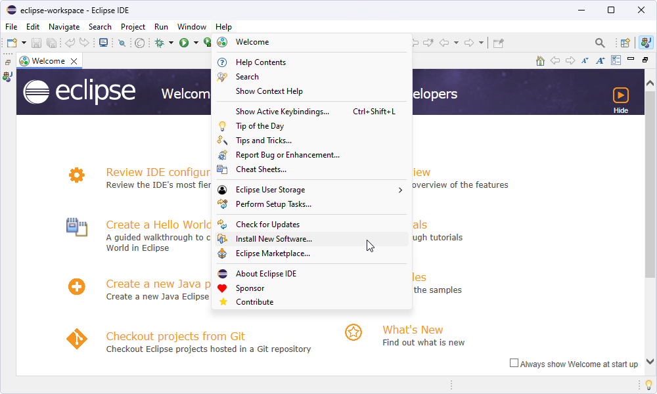
Task: Open the Forward history dropdown arrow
Action: coord(481,43)
